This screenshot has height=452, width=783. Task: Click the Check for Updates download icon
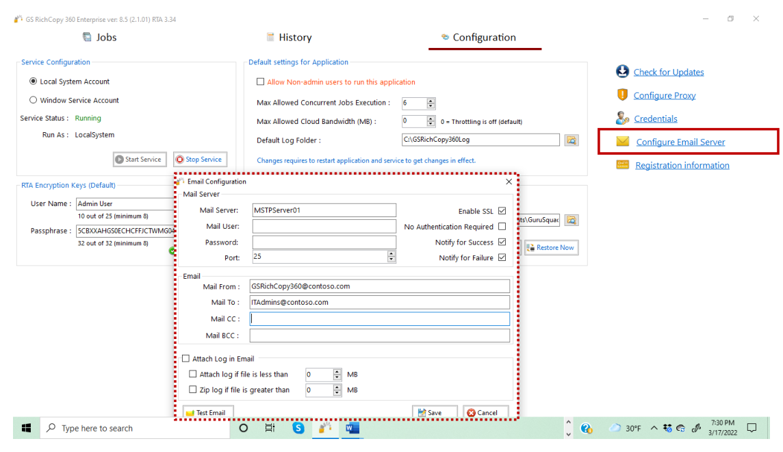click(622, 72)
